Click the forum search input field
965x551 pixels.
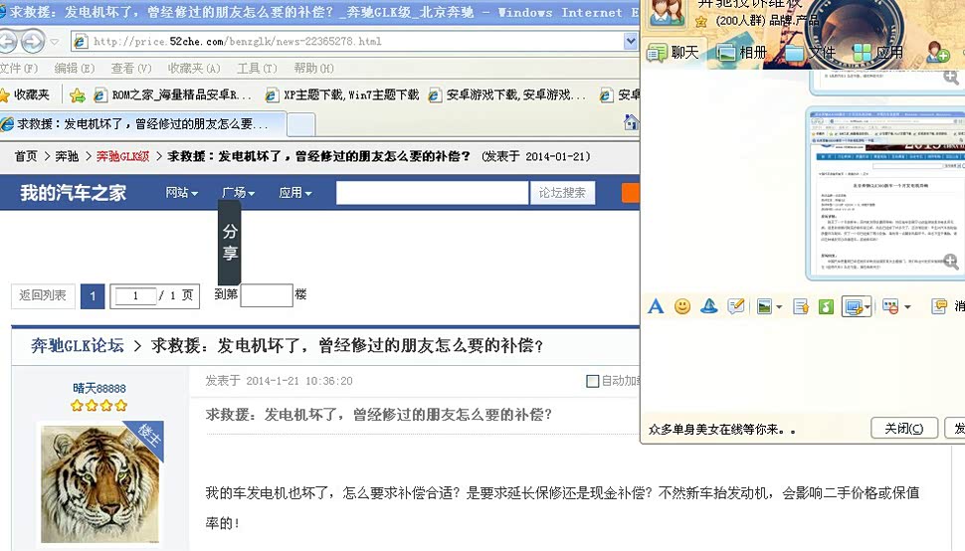tap(432, 193)
